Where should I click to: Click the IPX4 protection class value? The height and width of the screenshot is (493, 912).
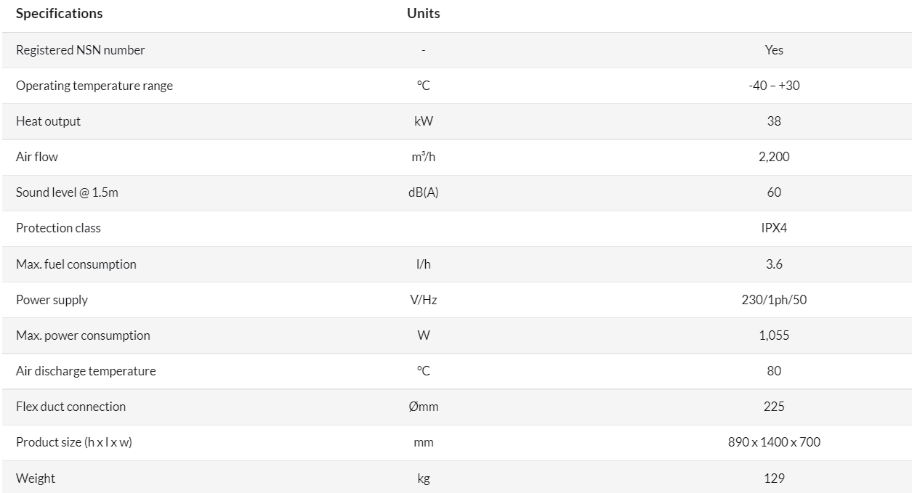pos(774,228)
